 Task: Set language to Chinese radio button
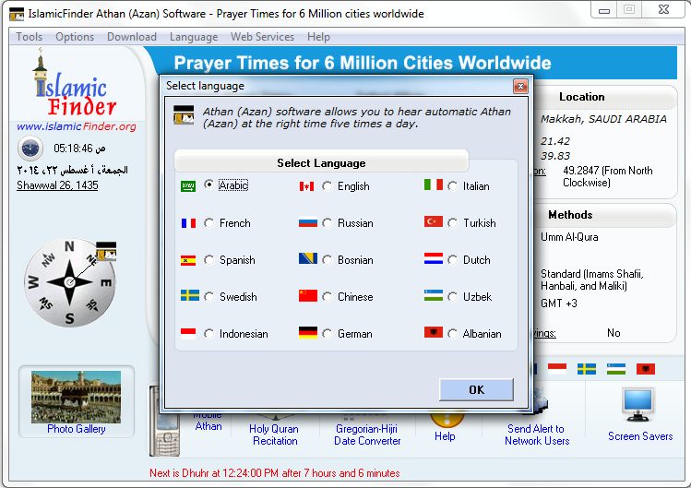[x=327, y=297]
